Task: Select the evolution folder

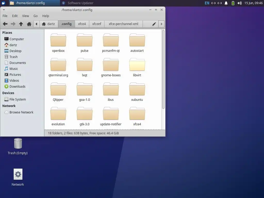Action: [x=58, y=116]
